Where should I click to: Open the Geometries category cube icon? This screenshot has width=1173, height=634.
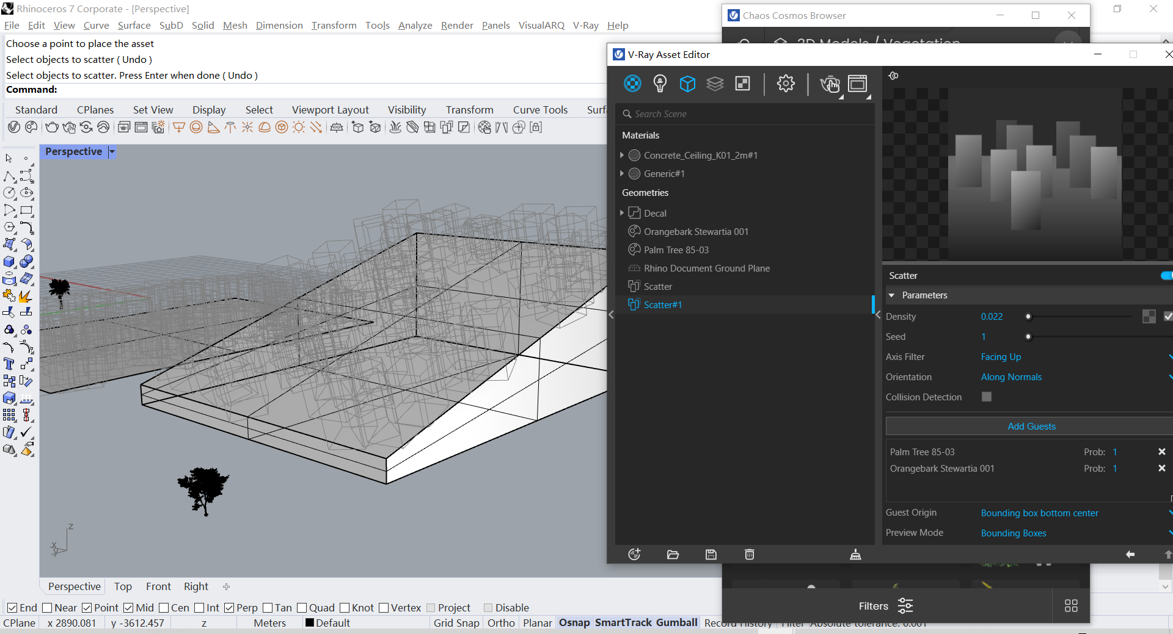coord(687,84)
